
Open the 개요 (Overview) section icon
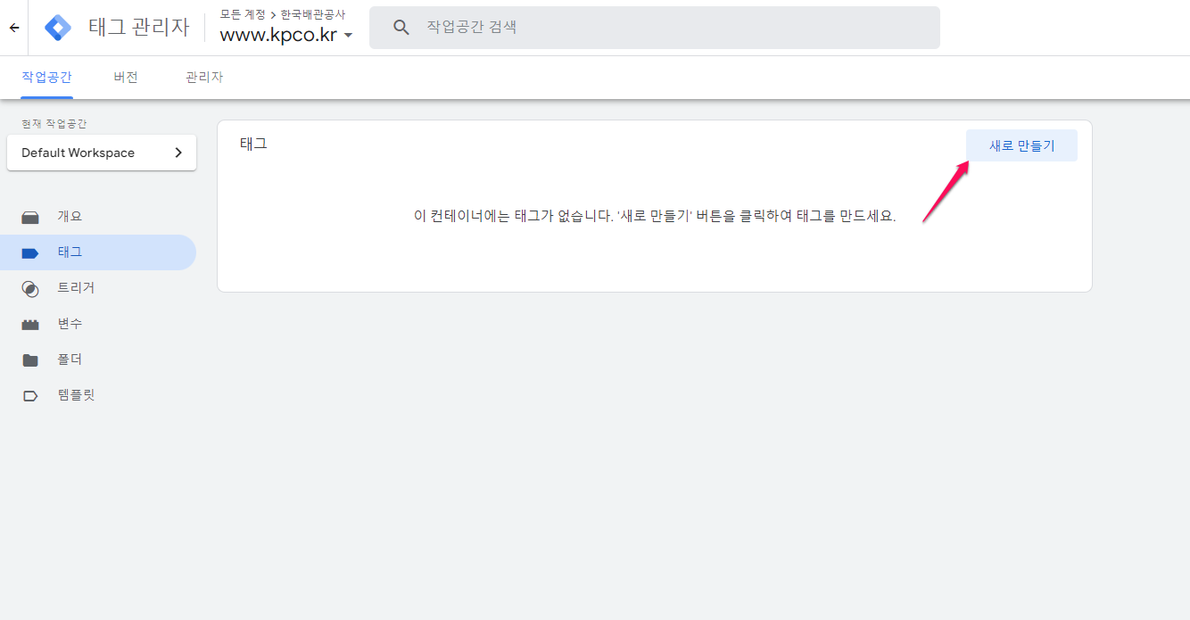30,216
